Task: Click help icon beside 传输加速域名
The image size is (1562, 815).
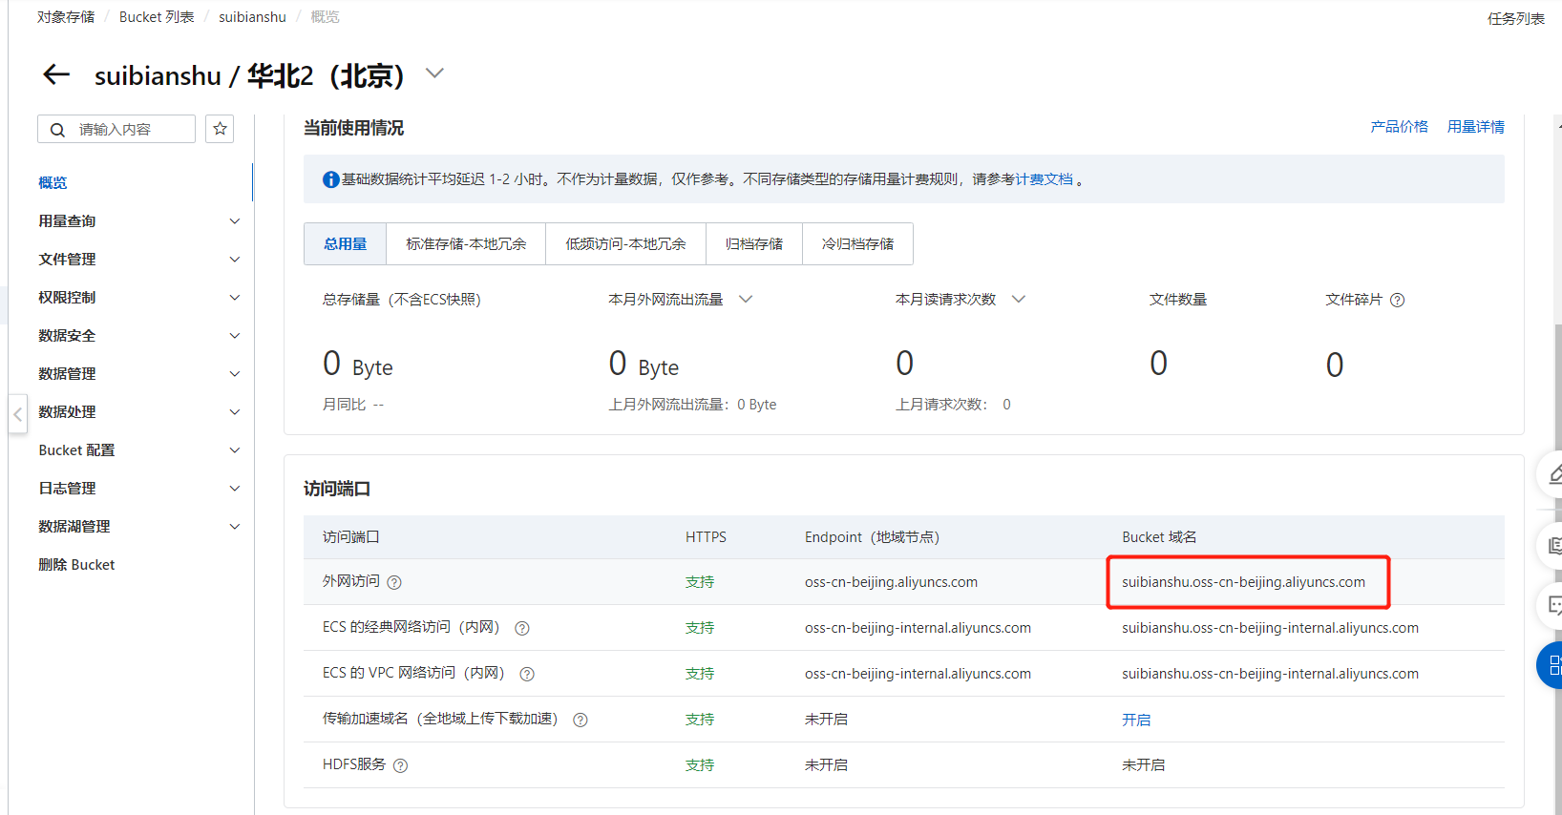Action: click(580, 720)
